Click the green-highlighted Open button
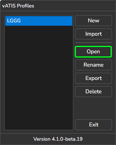 (x=93, y=52)
